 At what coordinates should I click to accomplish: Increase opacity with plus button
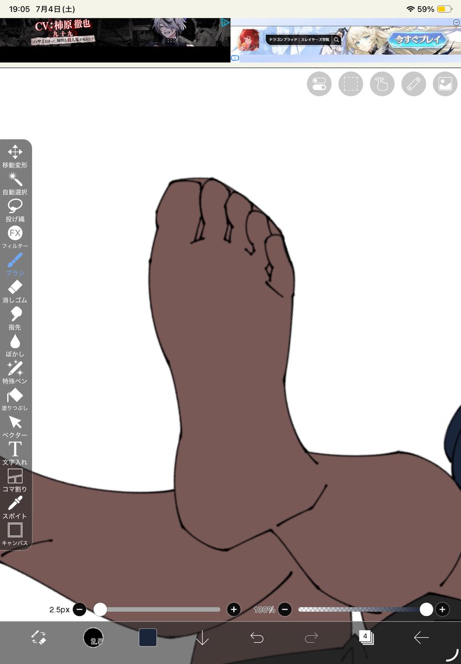pos(442,609)
